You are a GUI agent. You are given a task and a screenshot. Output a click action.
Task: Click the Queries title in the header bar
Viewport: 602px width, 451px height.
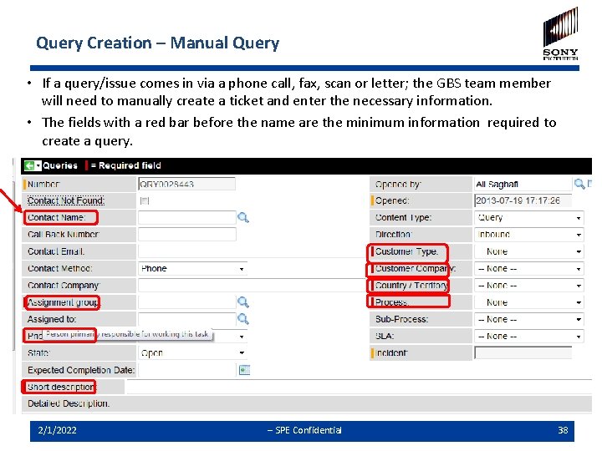click(x=60, y=165)
